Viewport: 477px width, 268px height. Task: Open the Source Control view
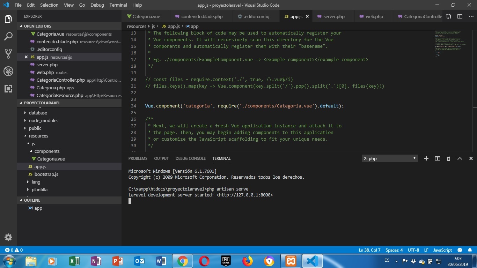click(8, 54)
